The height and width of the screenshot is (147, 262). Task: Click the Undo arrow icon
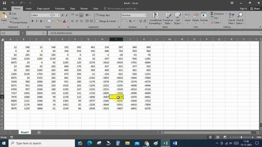coord(13,3)
